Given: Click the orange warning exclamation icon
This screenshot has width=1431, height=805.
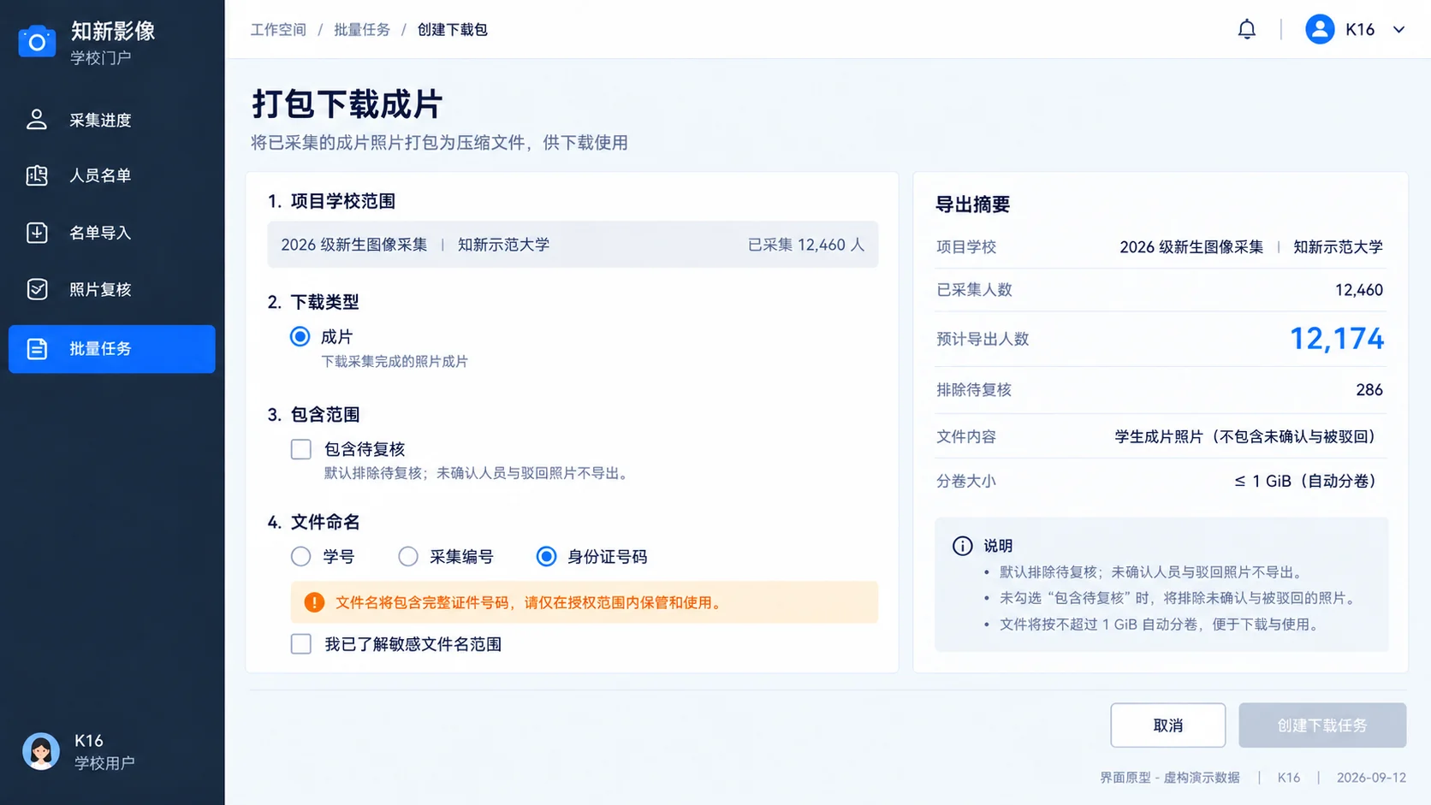Looking at the screenshot, I should point(314,602).
